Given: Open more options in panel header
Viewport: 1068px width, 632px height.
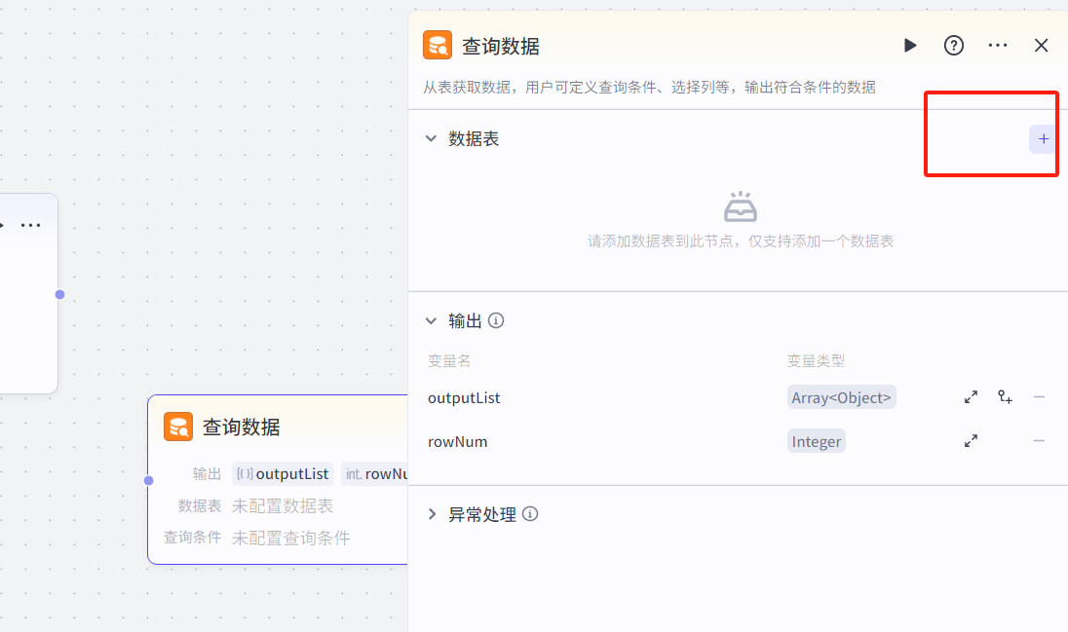Looking at the screenshot, I should pyautogui.click(x=998, y=46).
